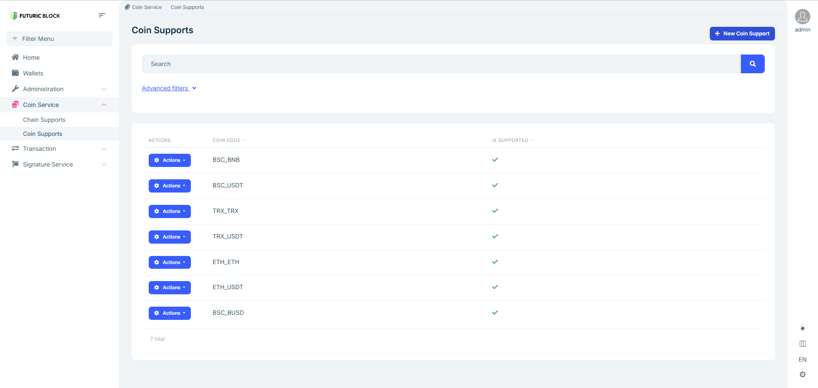818x388 pixels.
Task: Open settings gear in right rail
Action: coord(802,374)
